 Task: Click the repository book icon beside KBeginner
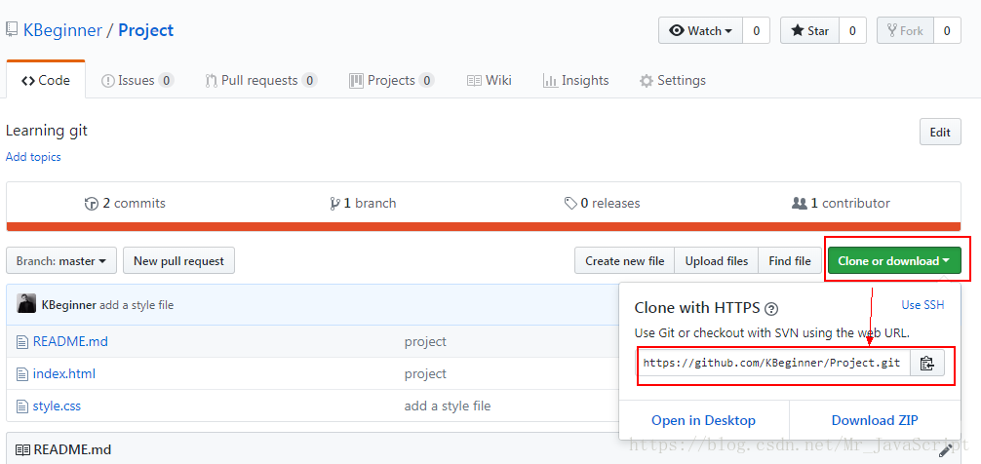pos(12,30)
